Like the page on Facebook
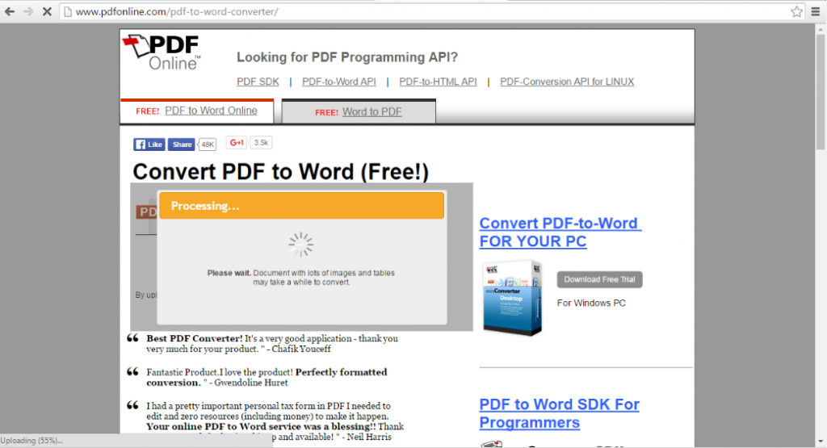 point(149,144)
